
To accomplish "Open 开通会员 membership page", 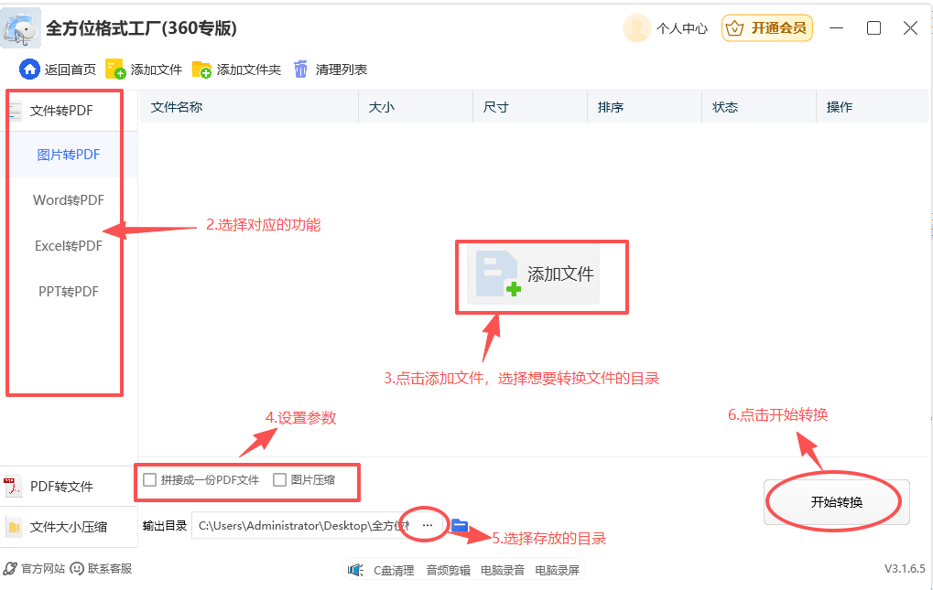I will point(766,28).
